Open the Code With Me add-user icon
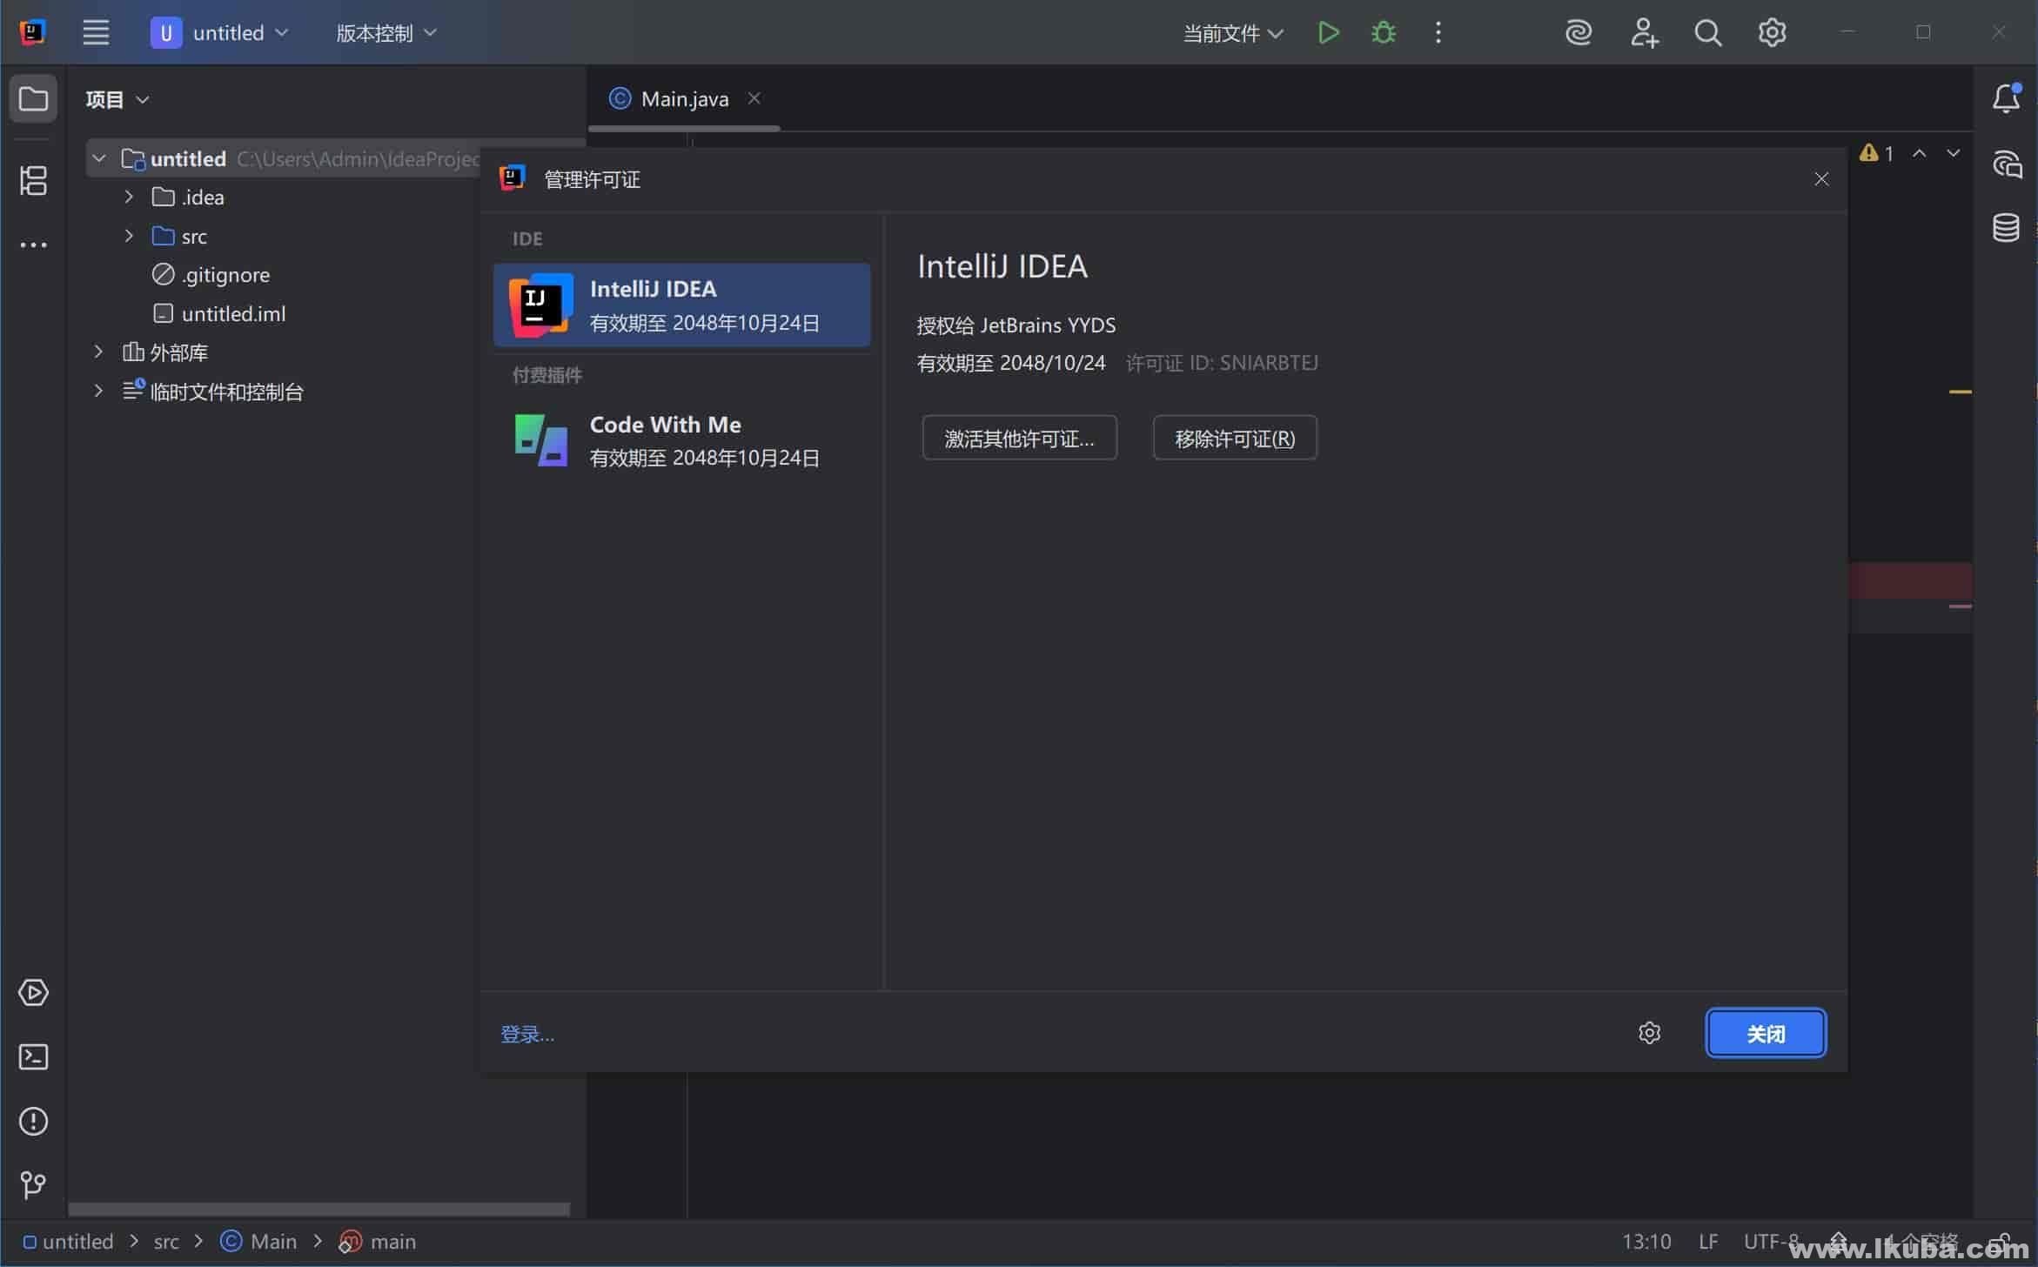This screenshot has height=1267, width=2038. (x=1644, y=33)
